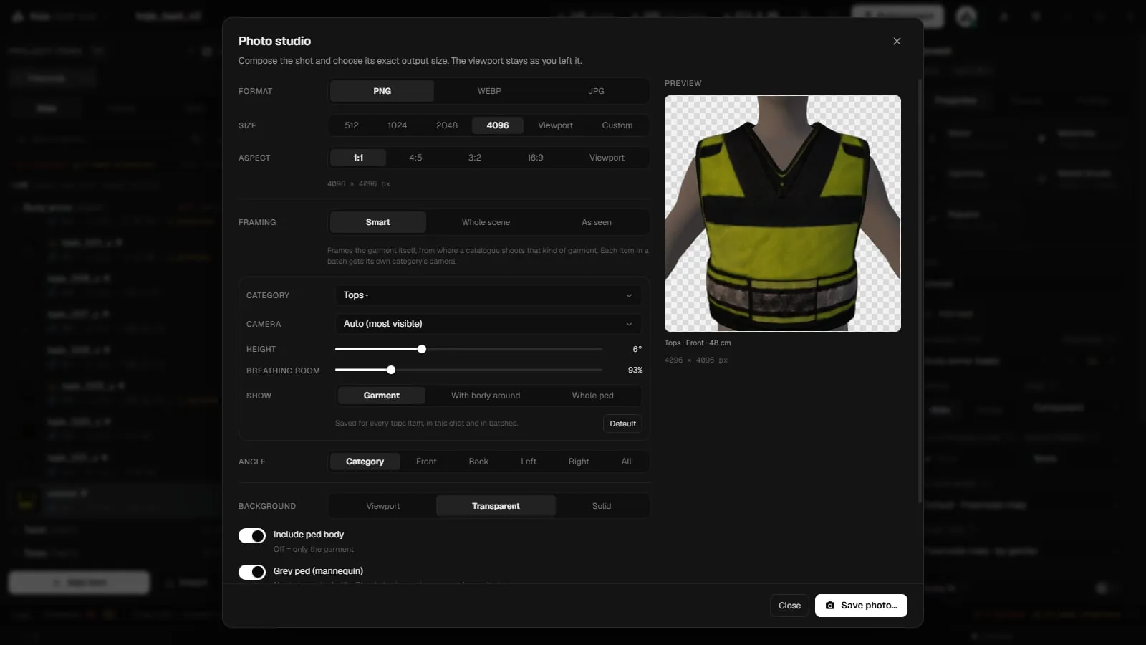
Task: Open Camera dropdown Auto (most visible)
Action: pos(488,324)
